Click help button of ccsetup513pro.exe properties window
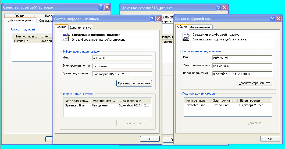The height and width of the screenshot is (149, 285). tap(101, 7)
